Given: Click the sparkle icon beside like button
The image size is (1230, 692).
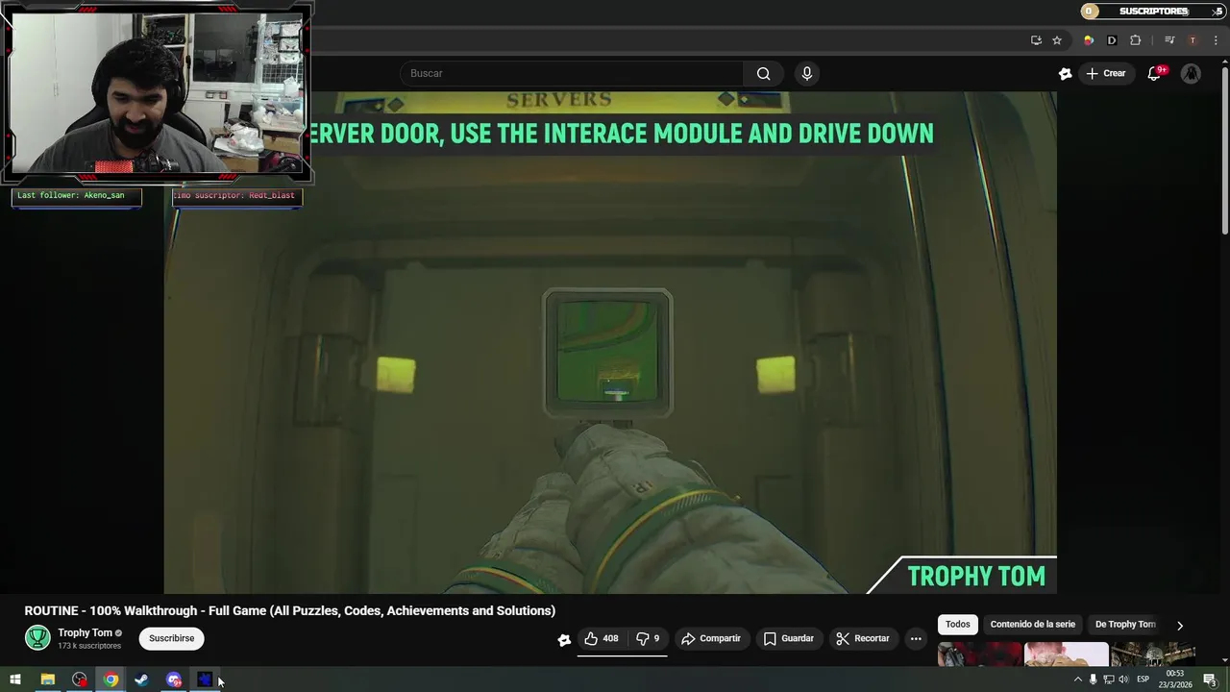Looking at the screenshot, I should [564, 639].
